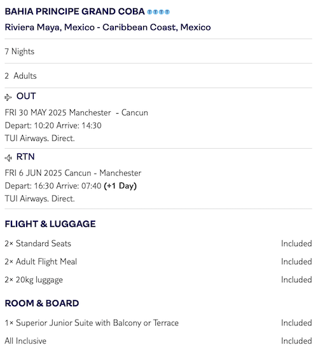
Task: Click Included label next to All Inclusive
Action: tap(296, 341)
